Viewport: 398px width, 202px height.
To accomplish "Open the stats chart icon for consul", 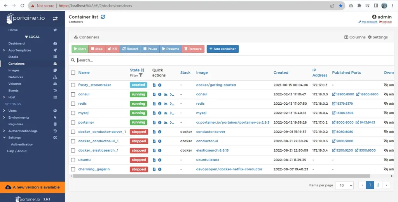I will point(166,95).
